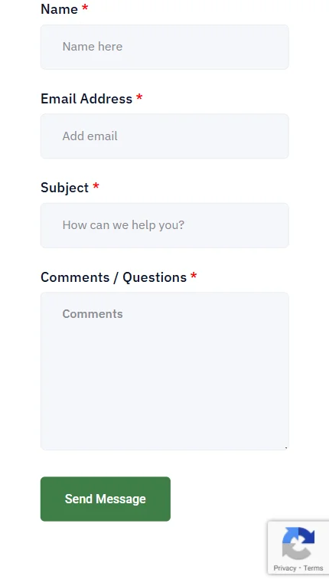This screenshot has width=329, height=586.
Task: Click the dot separator between Privacy and Terms
Action: coord(299,568)
